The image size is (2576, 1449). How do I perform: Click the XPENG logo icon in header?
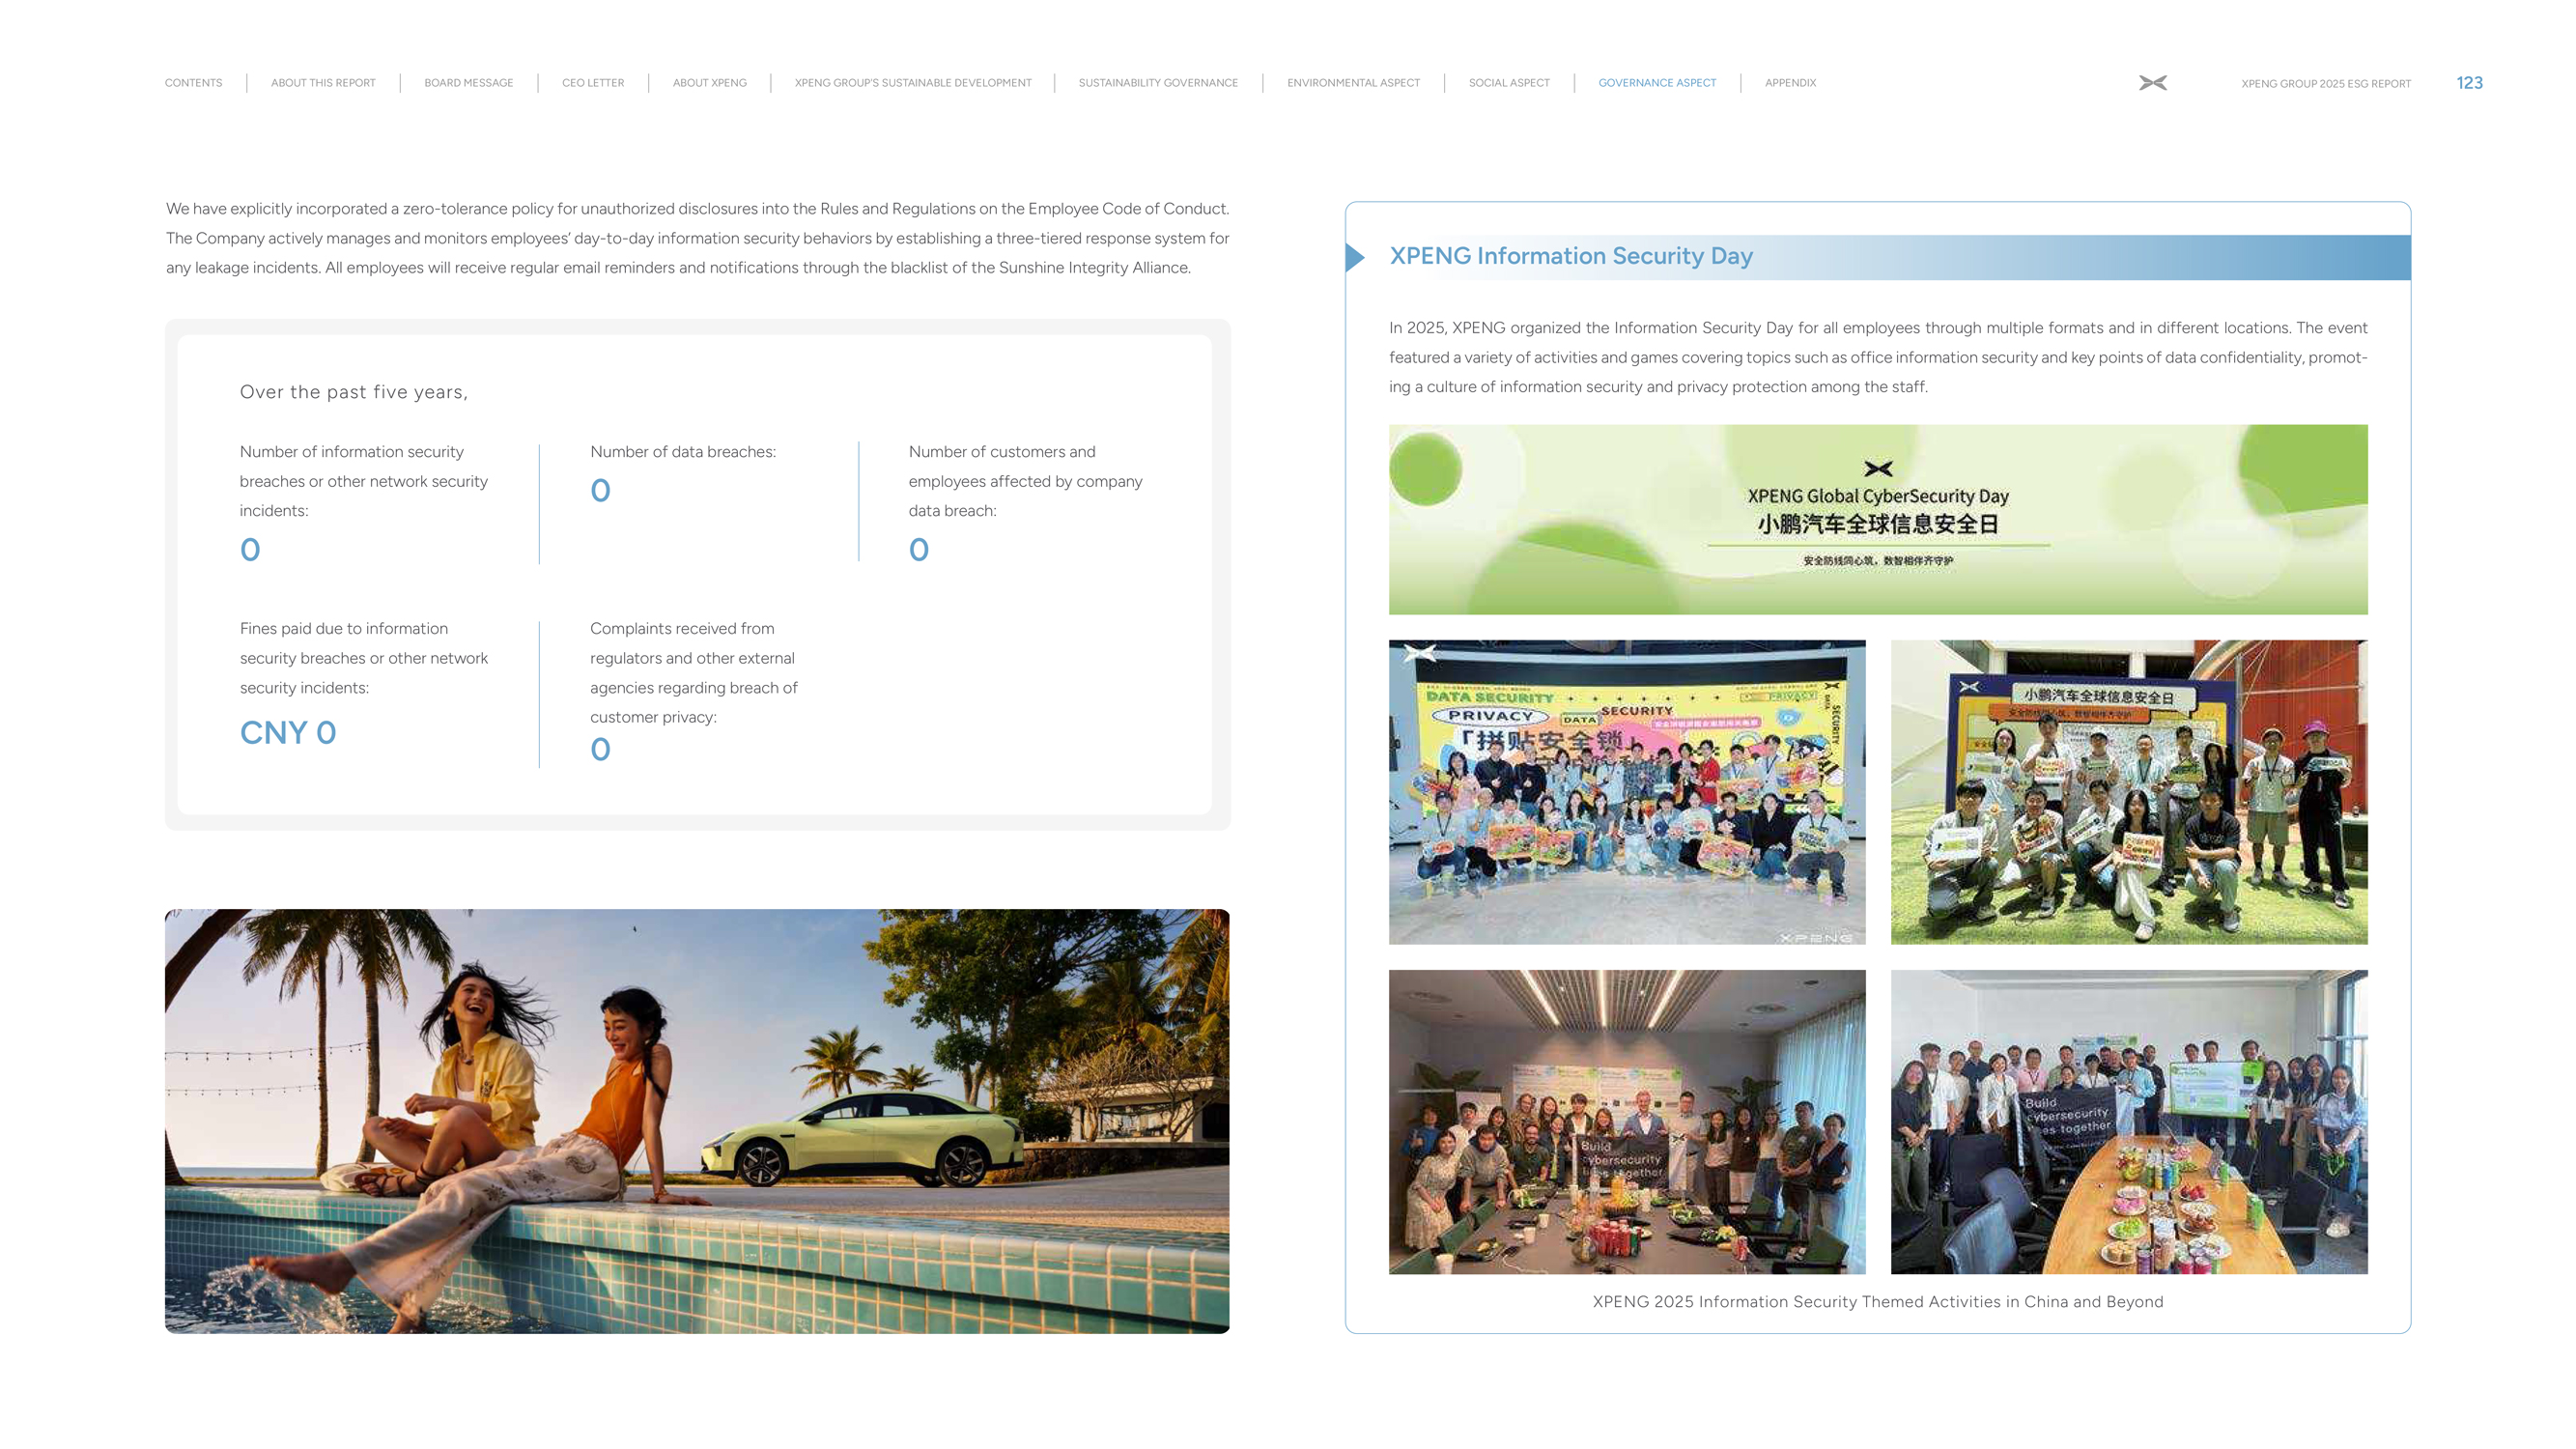(2152, 83)
